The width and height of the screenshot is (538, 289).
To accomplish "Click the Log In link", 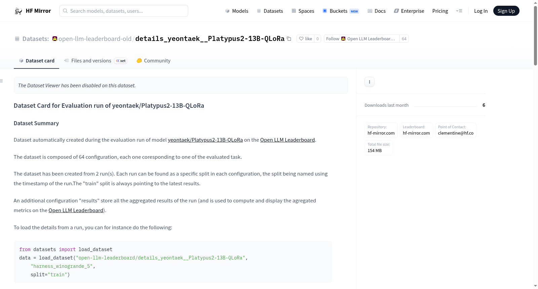I will [481, 11].
